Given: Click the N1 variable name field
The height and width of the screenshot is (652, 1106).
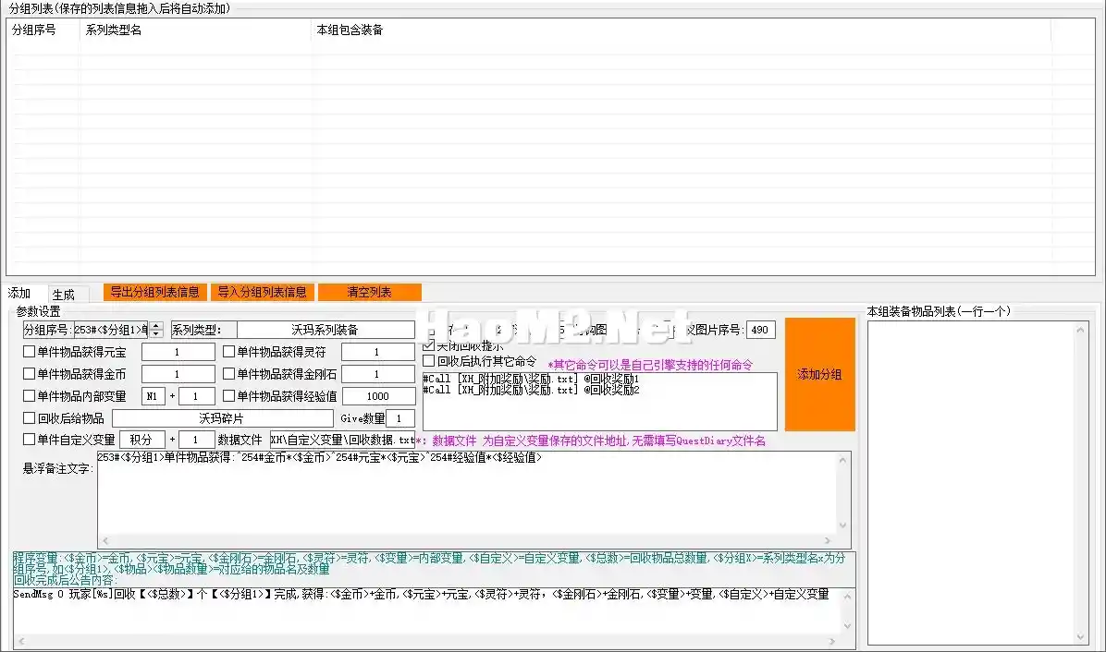Looking at the screenshot, I should pos(154,396).
